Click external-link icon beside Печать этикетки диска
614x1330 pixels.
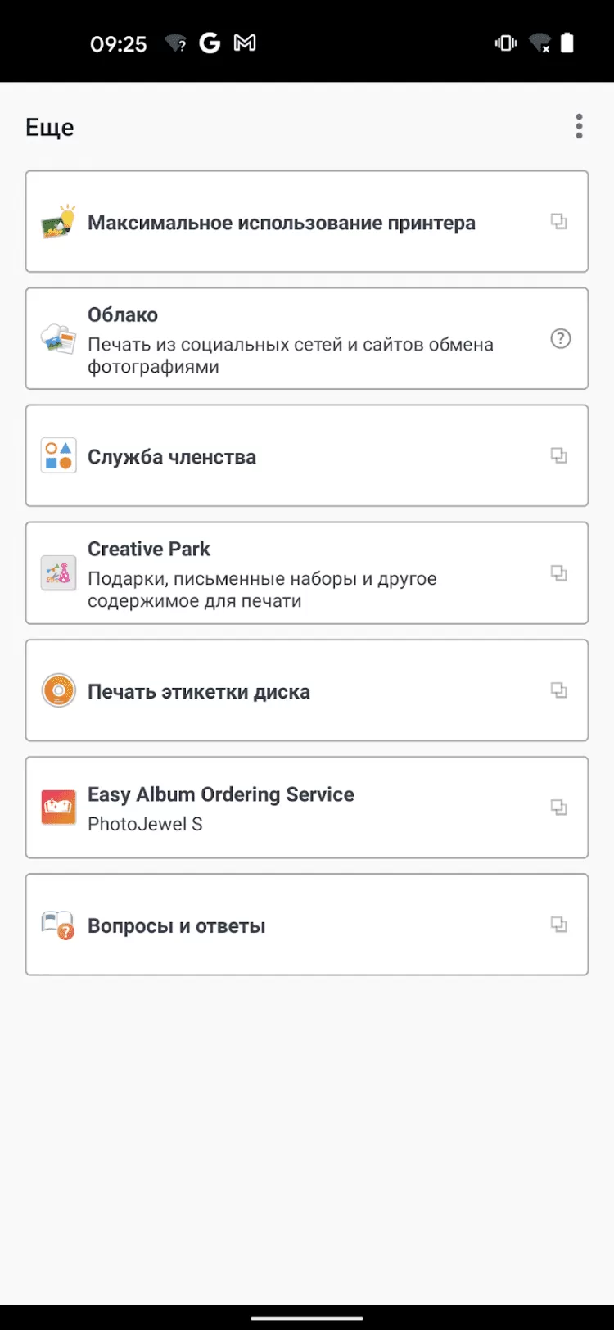click(559, 690)
